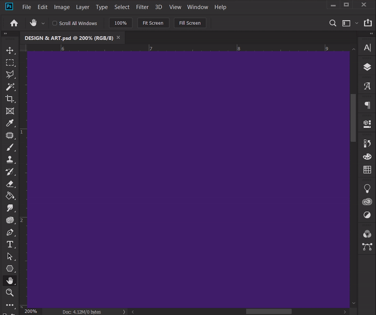Open the Creative Cloud Libraries panel
The height and width of the screenshot is (315, 376).
tap(367, 202)
